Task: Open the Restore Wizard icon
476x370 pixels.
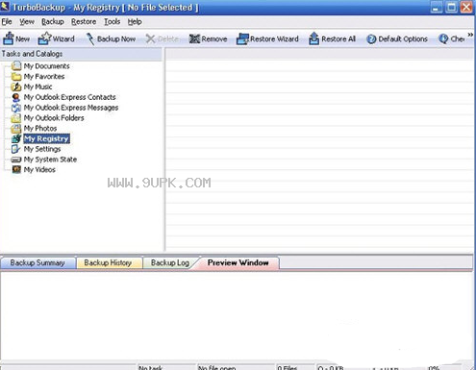Action: point(242,39)
